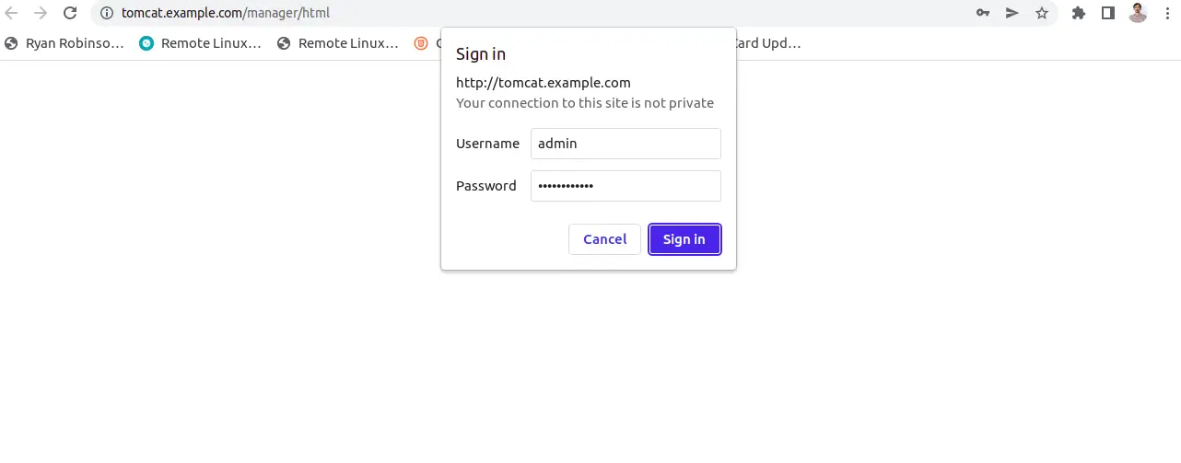View site information icon in address bar
Screen dimensions: 1181x463
106,14
